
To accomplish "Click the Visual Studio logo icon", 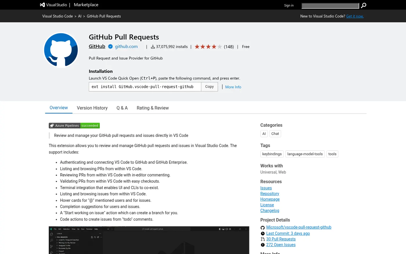I will pos(42,5).
